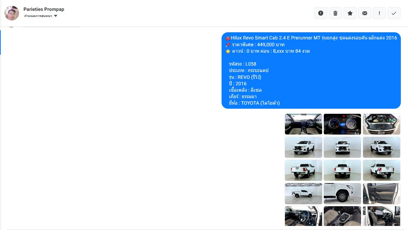Mark conversation unread with the envelope icon

[x=365, y=13]
